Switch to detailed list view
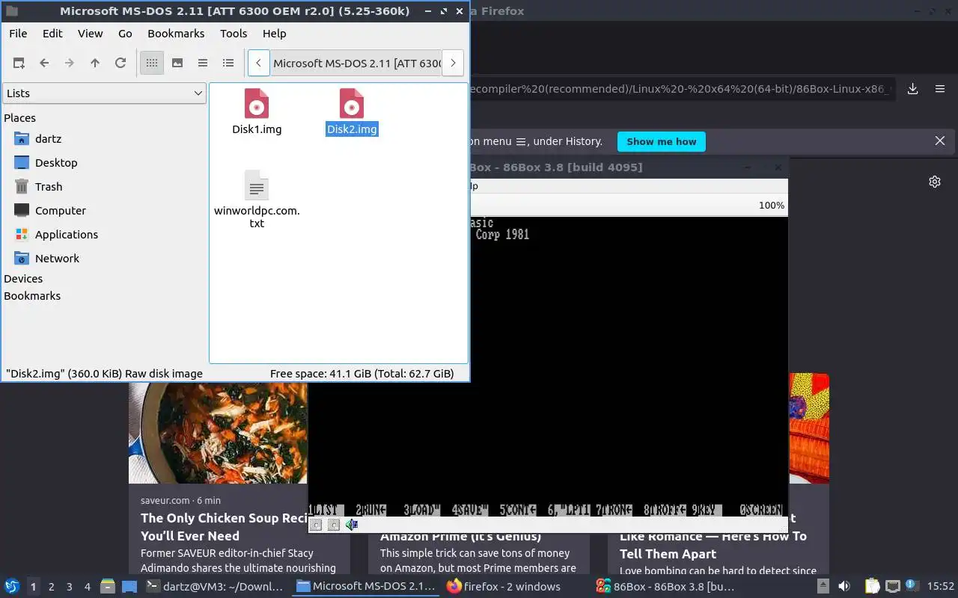Image resolution: width=958 pixels, height=598 pixels. pyautogui.click(x=228, y=64)
